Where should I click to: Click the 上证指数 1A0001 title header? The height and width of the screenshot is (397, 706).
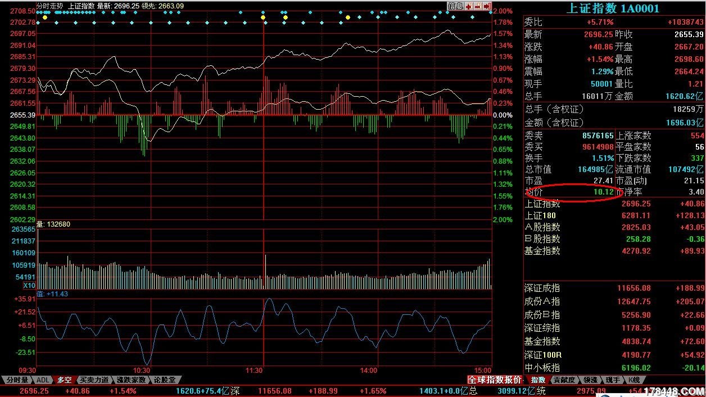pyautogui.click(x=612, y=8)
